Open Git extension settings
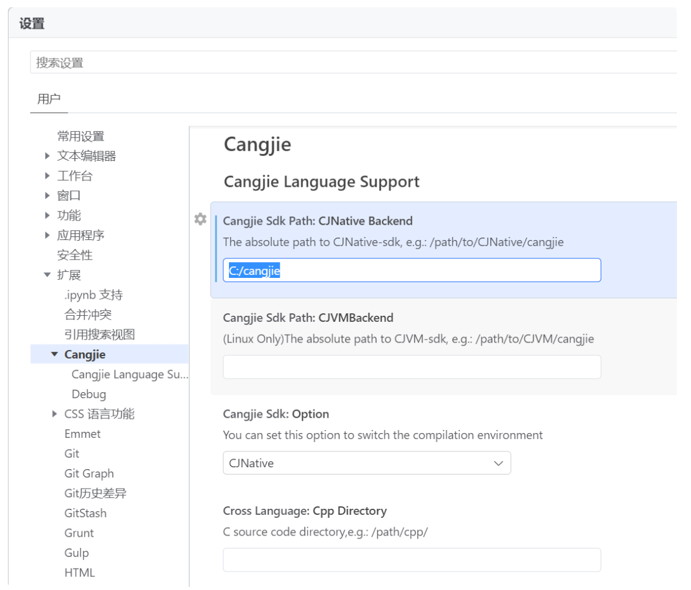The width and height of the screenshot is (691, 590). (x=72, y=454)
